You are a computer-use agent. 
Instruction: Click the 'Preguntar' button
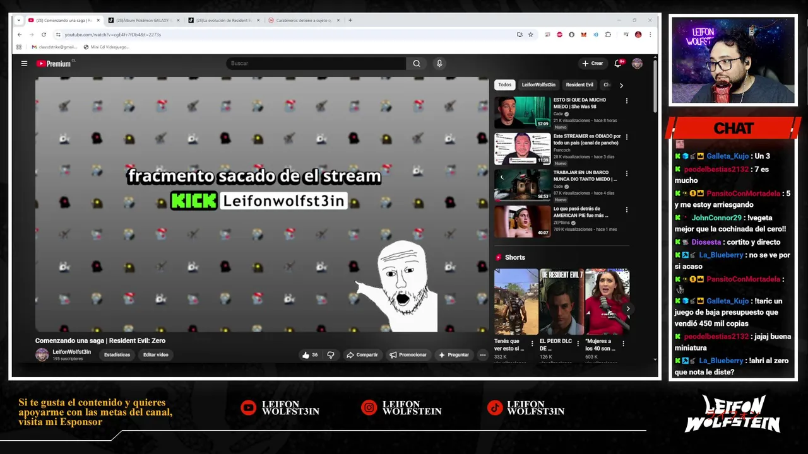click(454, 355)
